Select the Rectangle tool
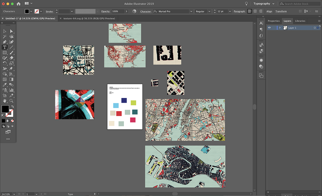 [x=4, y=53]
